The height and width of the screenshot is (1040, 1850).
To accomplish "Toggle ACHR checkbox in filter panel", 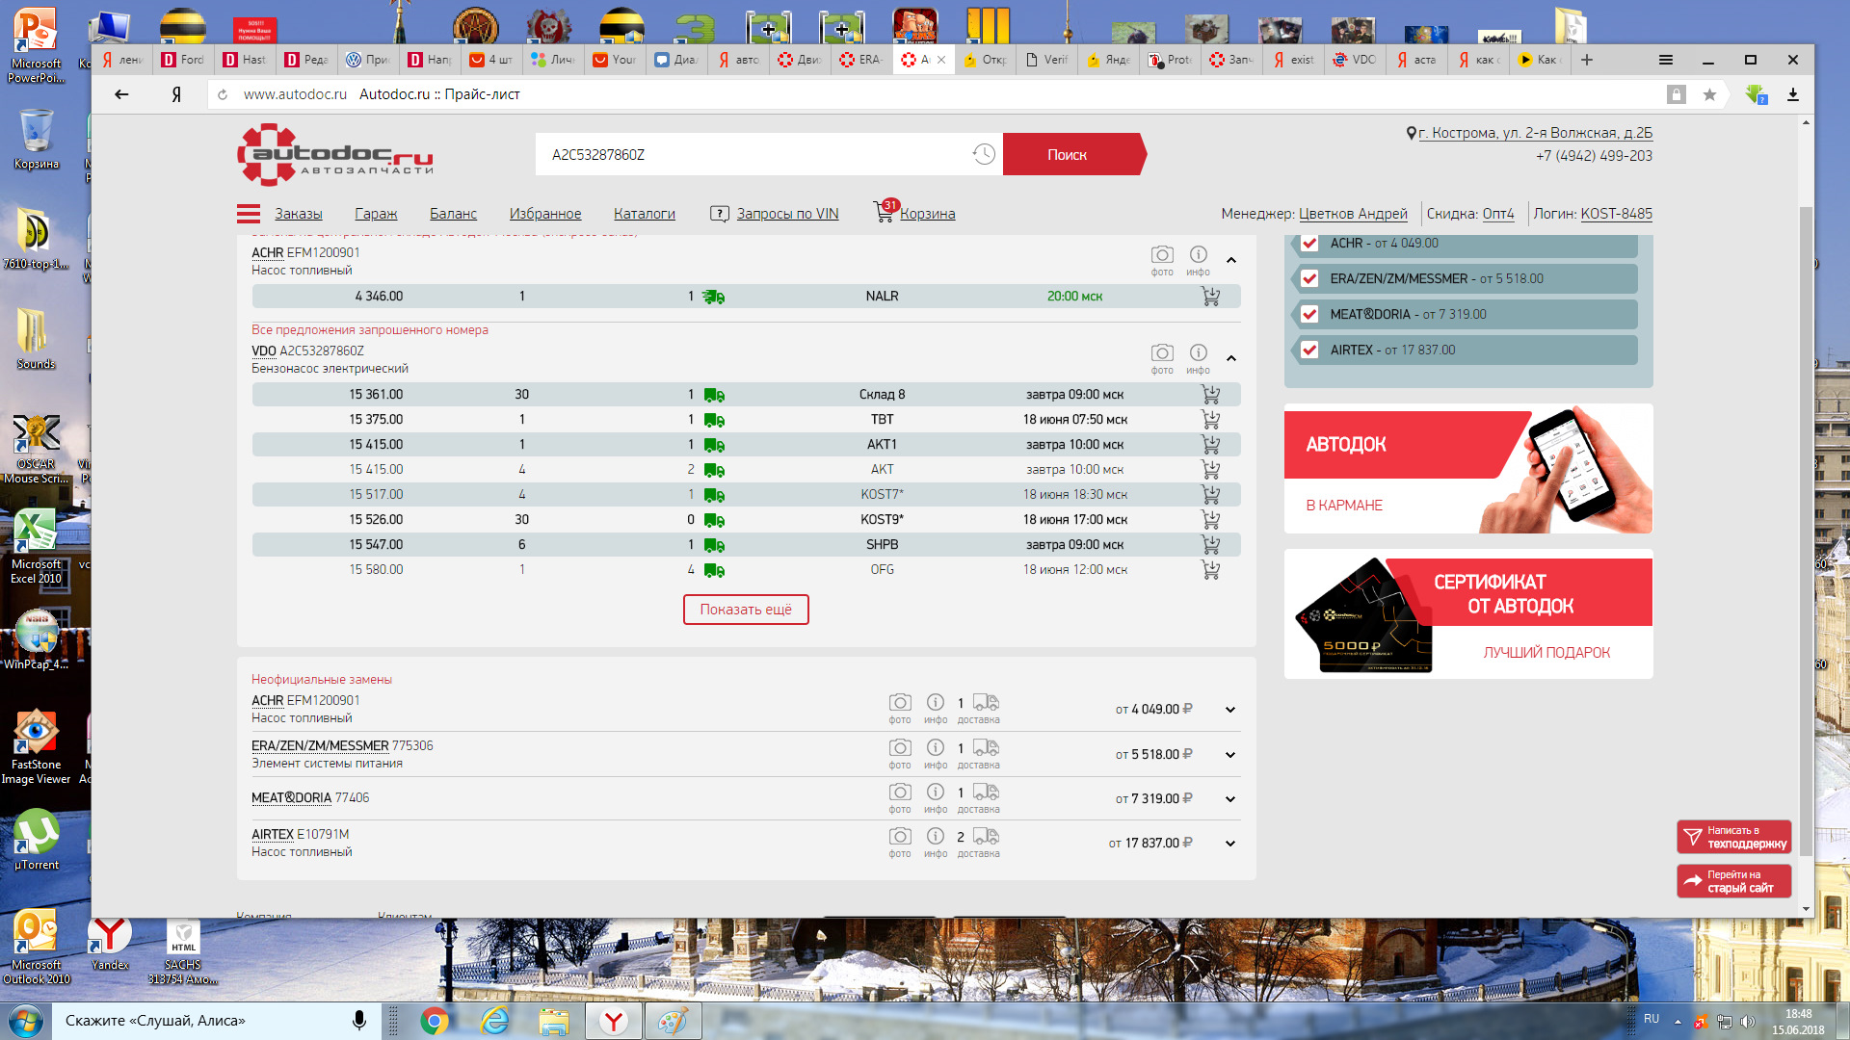I will [1308, 242].
